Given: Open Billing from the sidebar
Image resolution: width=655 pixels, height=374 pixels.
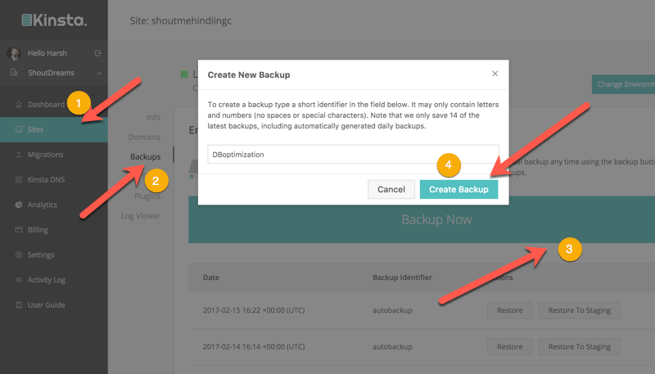Looking at the screenshot, I should (x=38, y=230).
